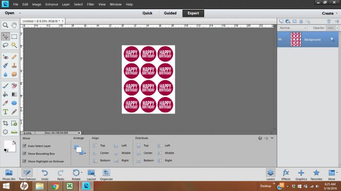Reset default colors black and white icon

click(6, 150)
